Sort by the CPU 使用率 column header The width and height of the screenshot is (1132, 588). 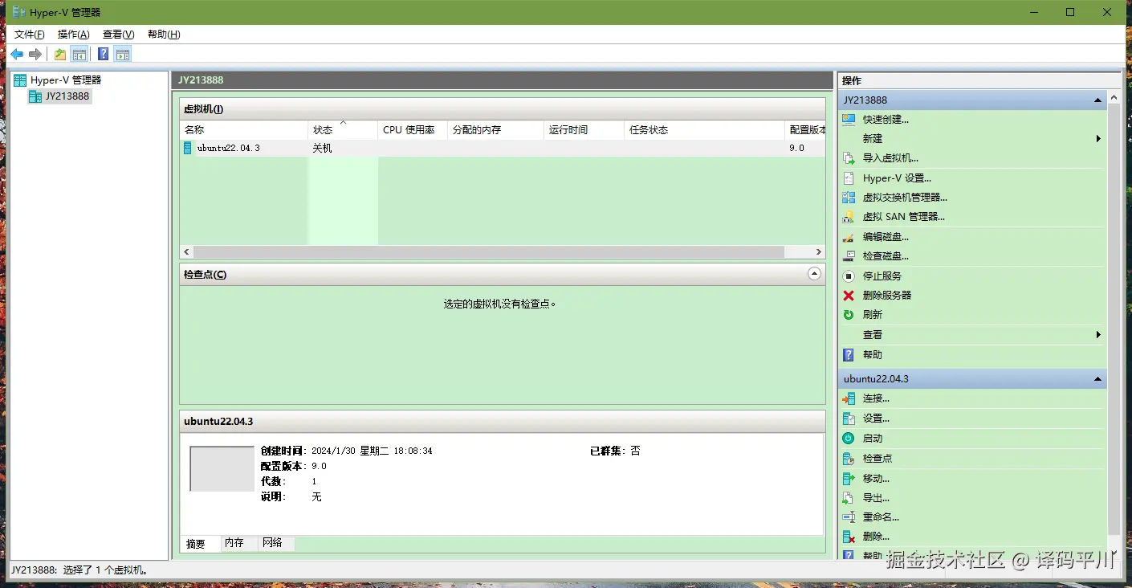413,130
